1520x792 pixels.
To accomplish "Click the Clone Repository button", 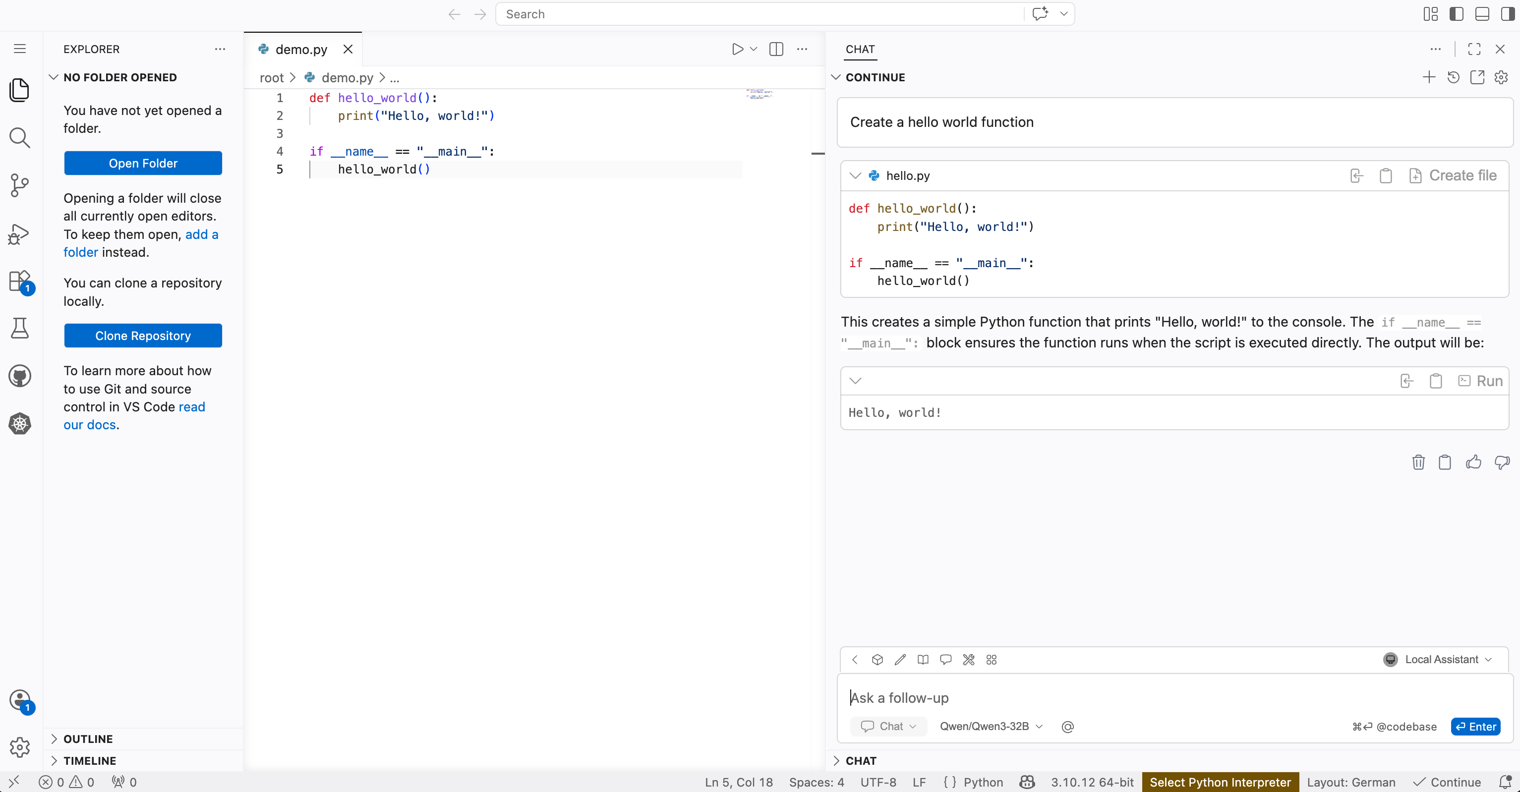I will 143,336.
